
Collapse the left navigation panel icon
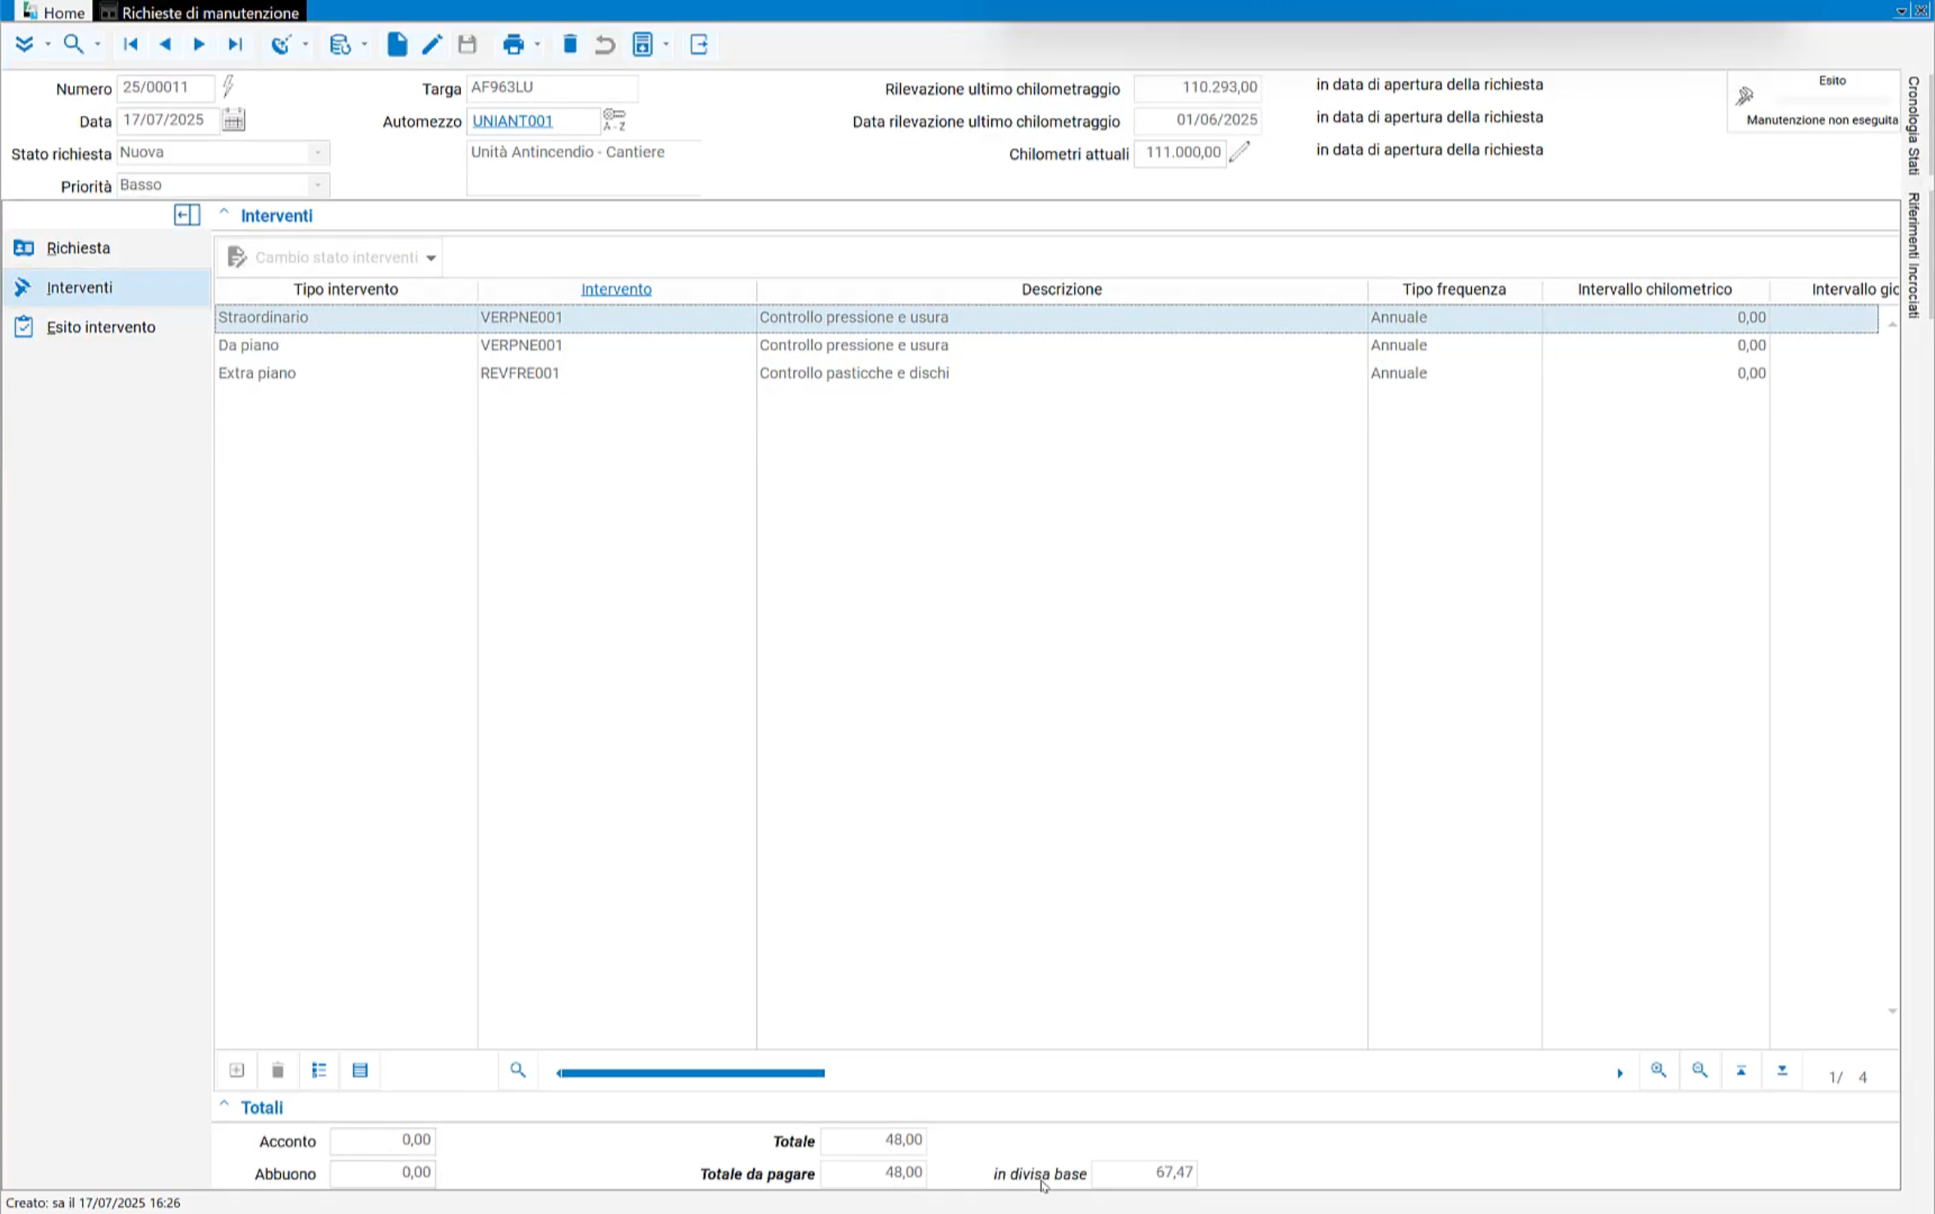pos(187,215)
